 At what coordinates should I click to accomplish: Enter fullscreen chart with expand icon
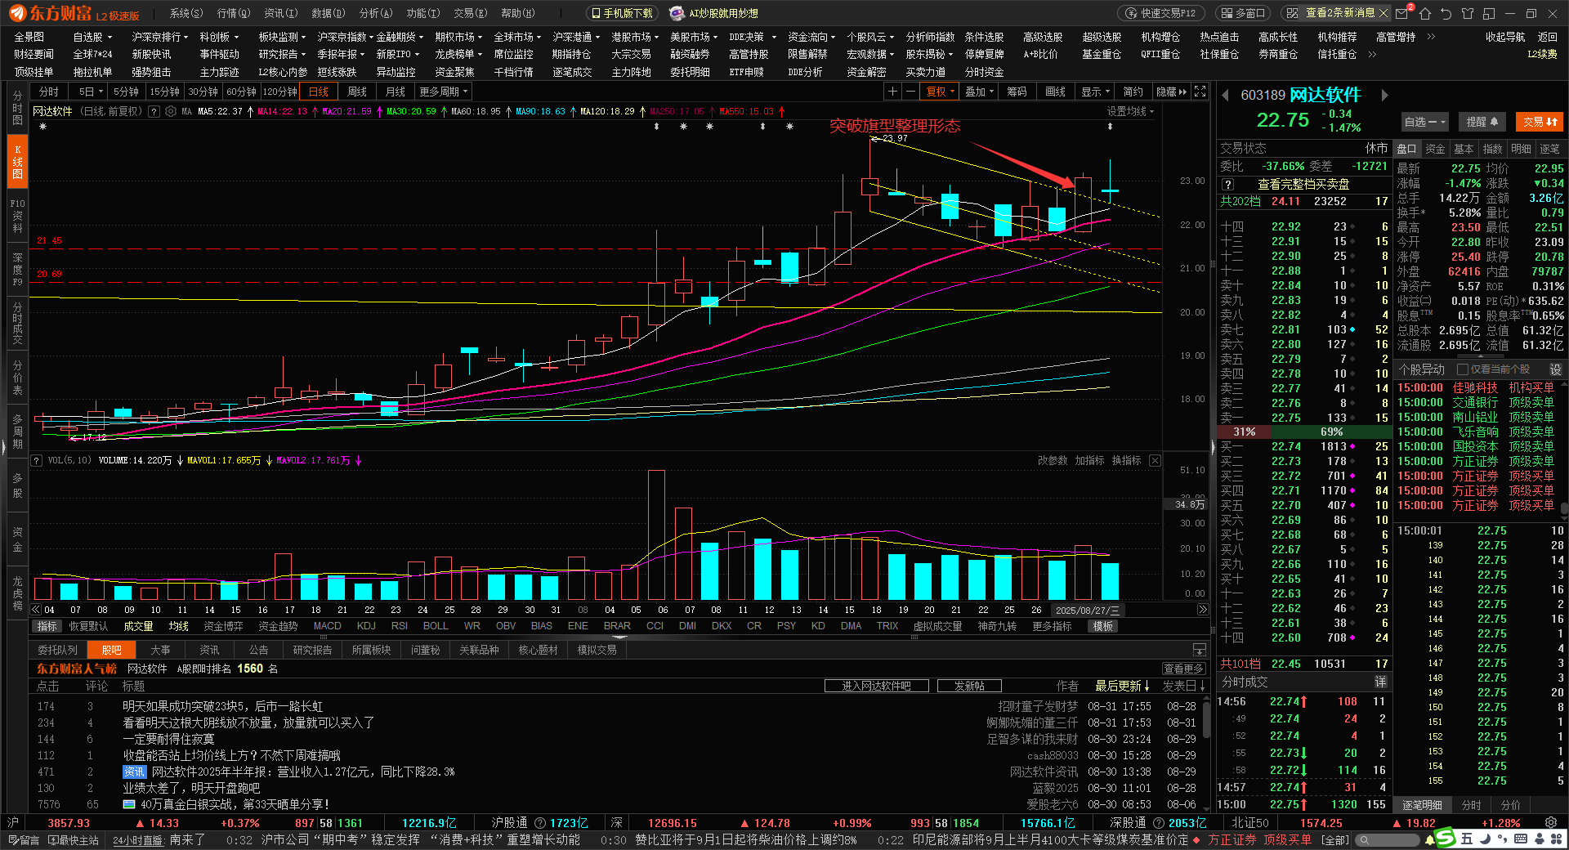1200,92
